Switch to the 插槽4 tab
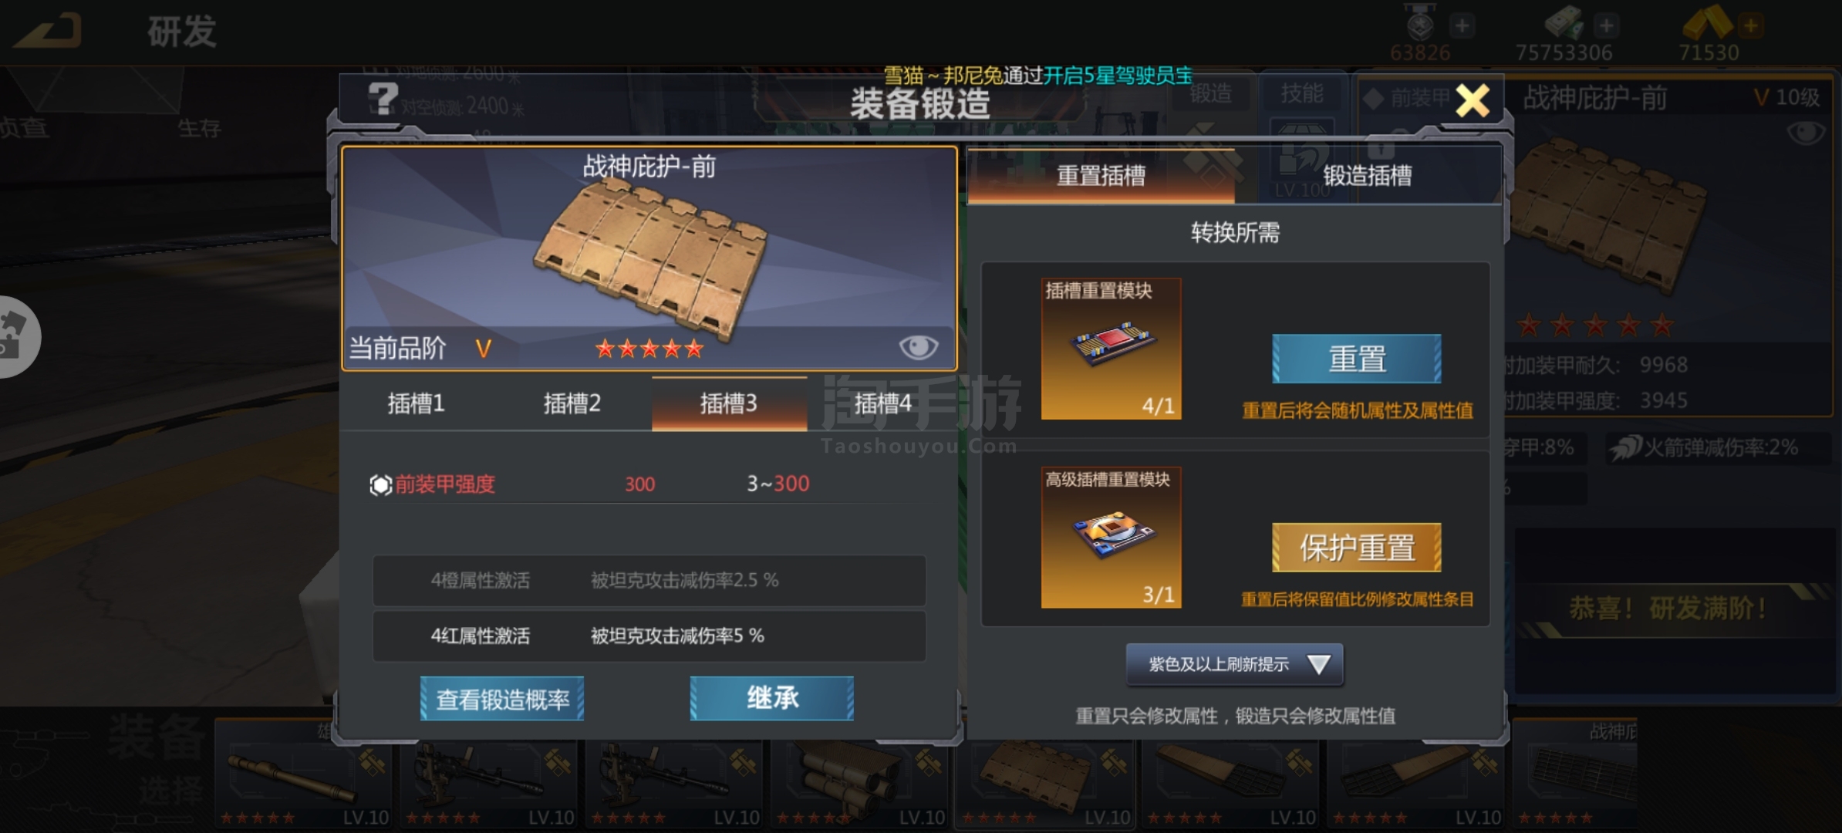 (x=882, y=403)
